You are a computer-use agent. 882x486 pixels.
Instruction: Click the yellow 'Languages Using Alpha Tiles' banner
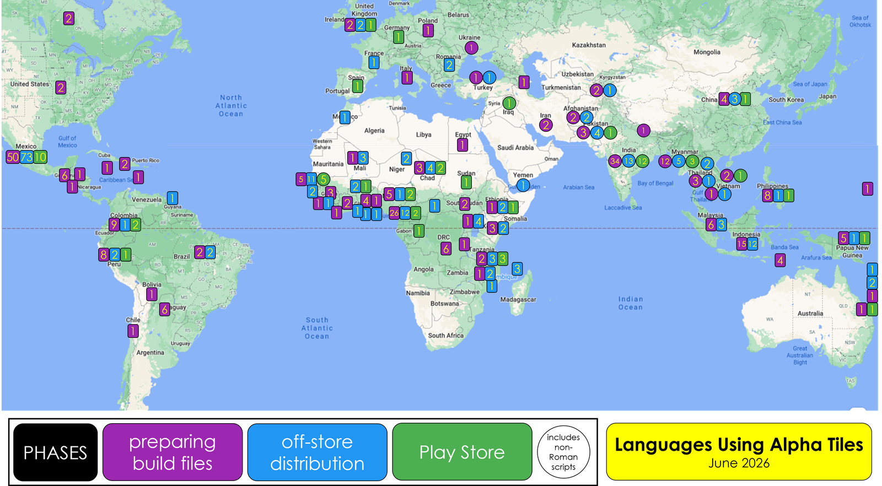739,452
